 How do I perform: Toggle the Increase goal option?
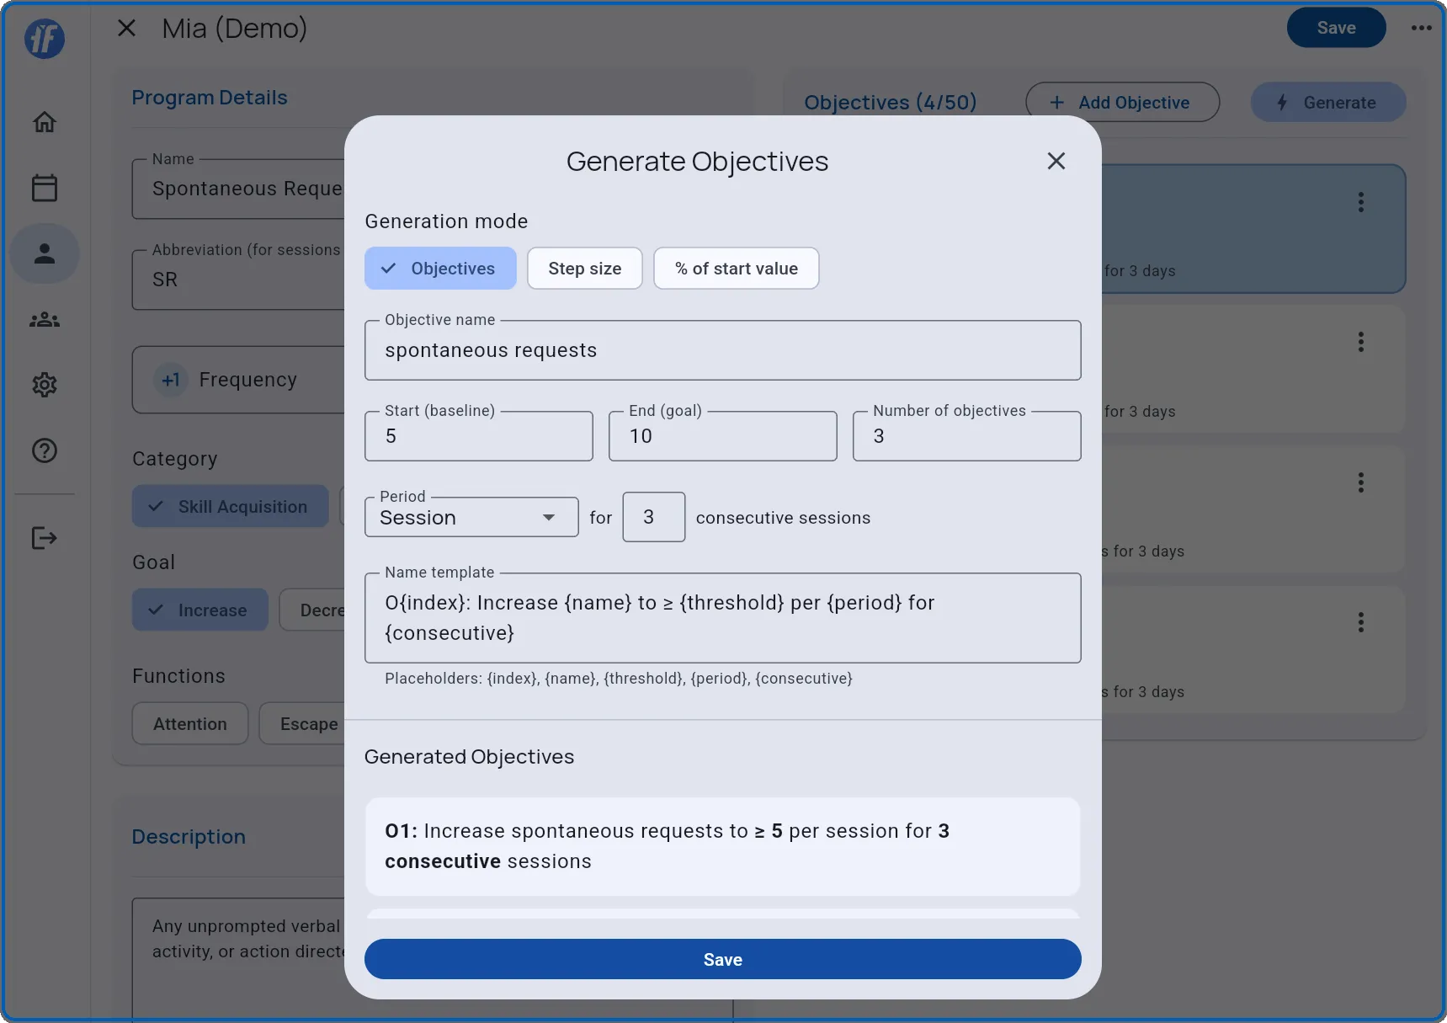click(199, 610)
